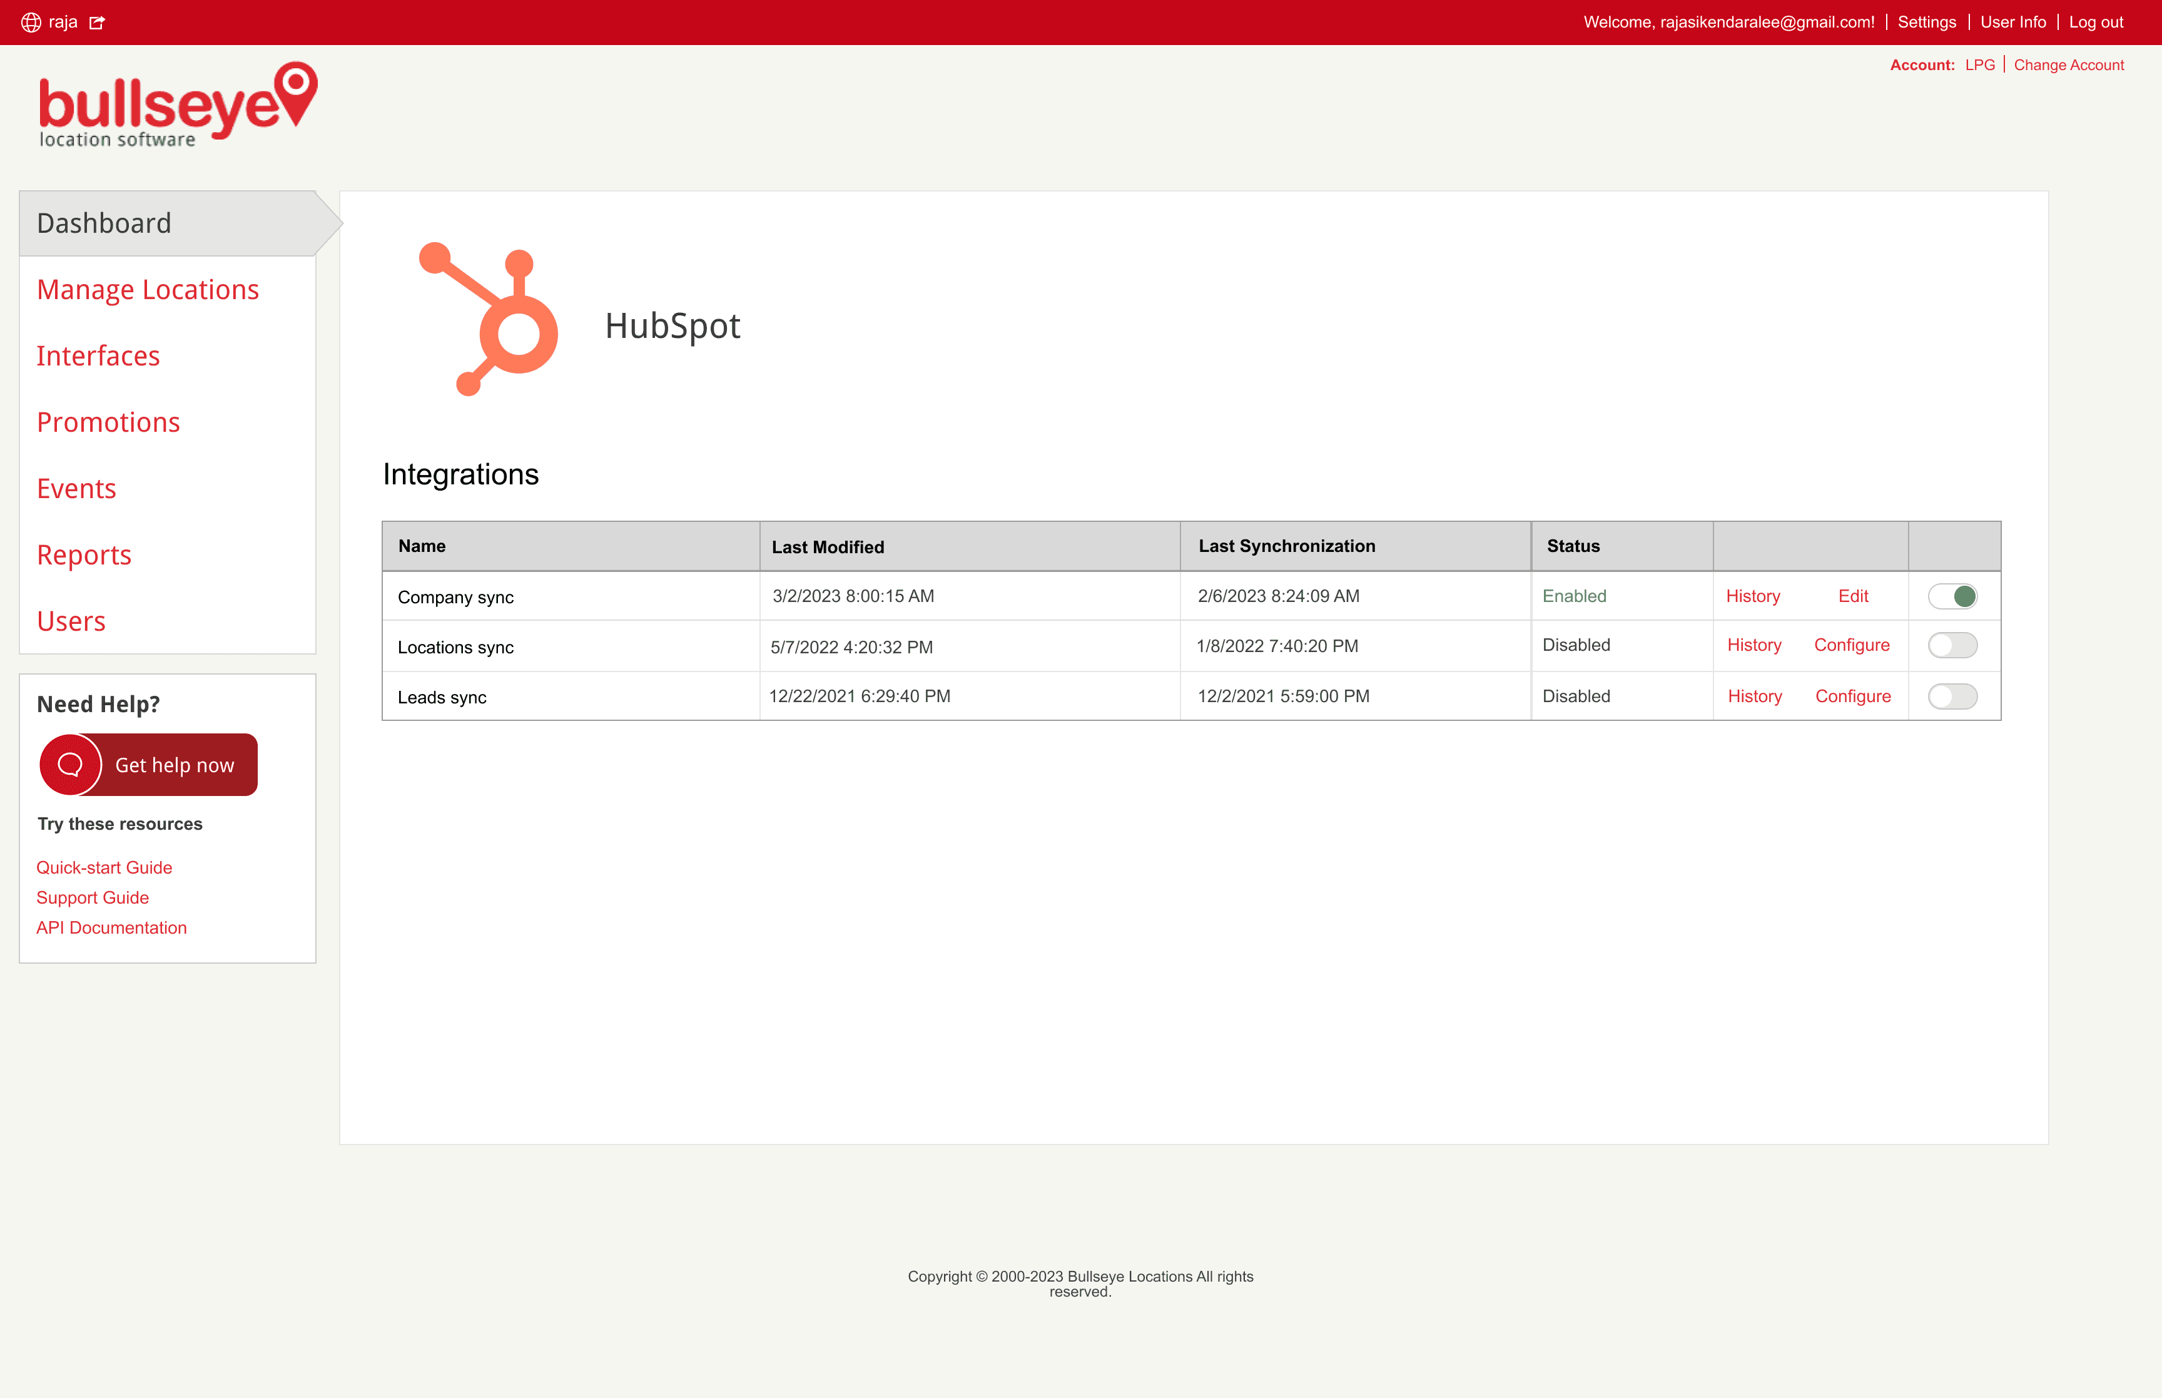Open History for Locations sync
The image size is (2162, 1398).
tap(1753, 645)
